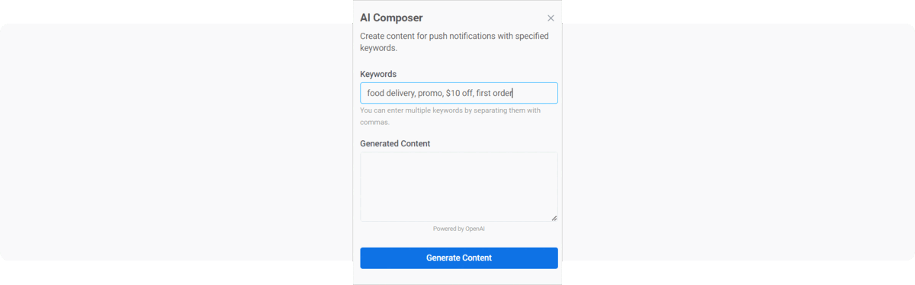The width and height of the screenshot is (915, 285).
Task: Place cursor on "promo" keyword
Action: point(430,93)
